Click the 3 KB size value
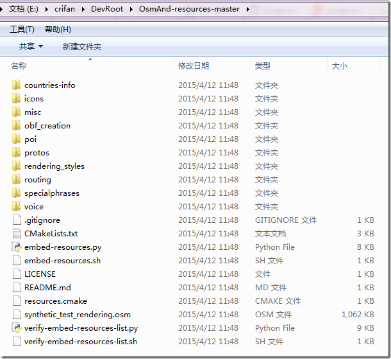 pyautogui.click(x=365, y=234)
